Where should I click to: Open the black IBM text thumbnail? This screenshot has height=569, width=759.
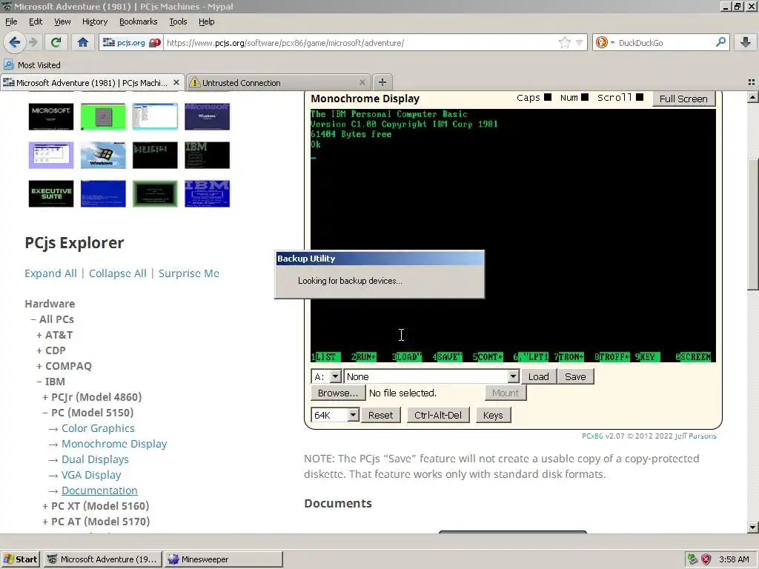click(208, 156)
